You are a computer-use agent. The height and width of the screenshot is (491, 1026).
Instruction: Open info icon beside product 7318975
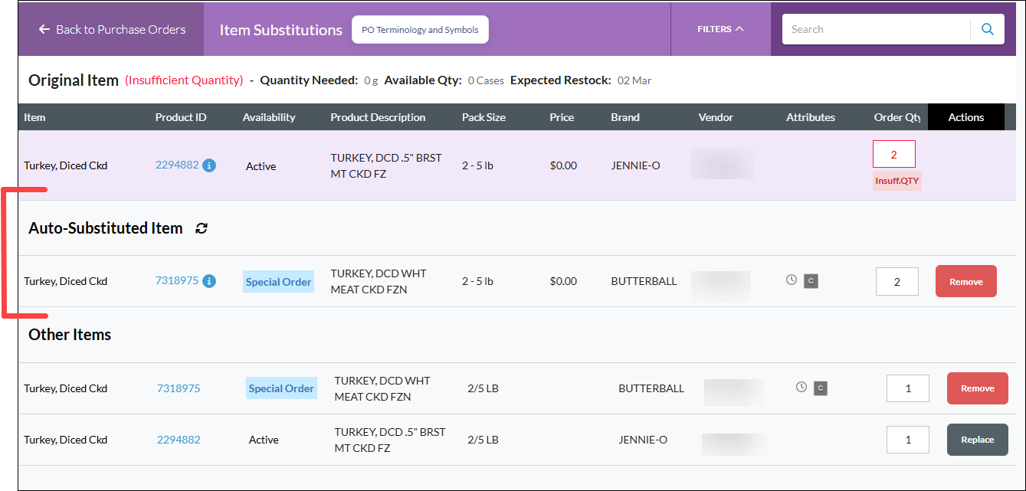tap(209, 281)
